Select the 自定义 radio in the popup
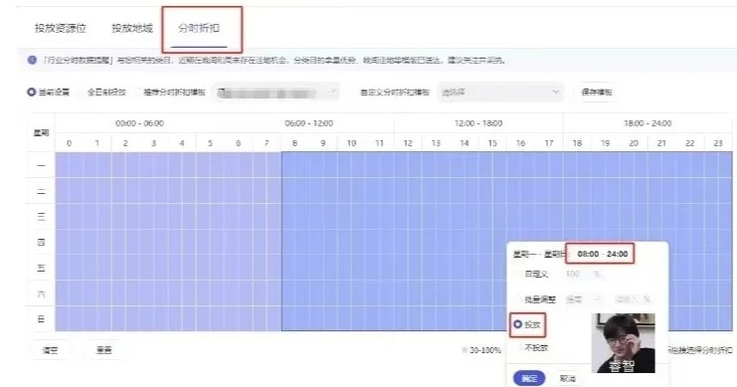Screen dimensions: 737x387 [519, 275]
